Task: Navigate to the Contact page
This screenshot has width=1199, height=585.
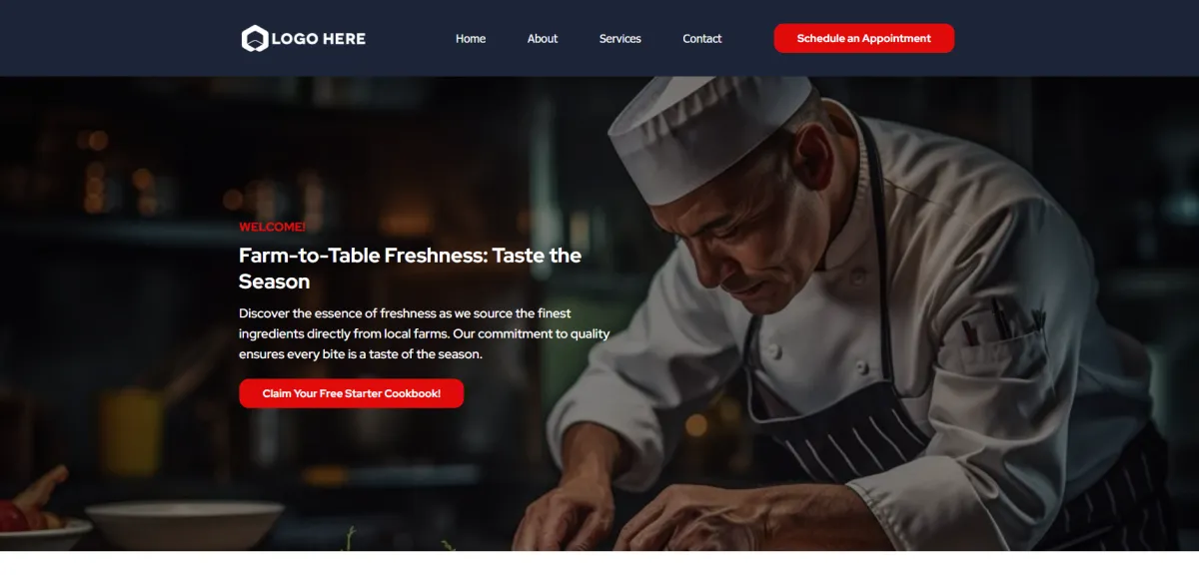Action: pos(702,39)
